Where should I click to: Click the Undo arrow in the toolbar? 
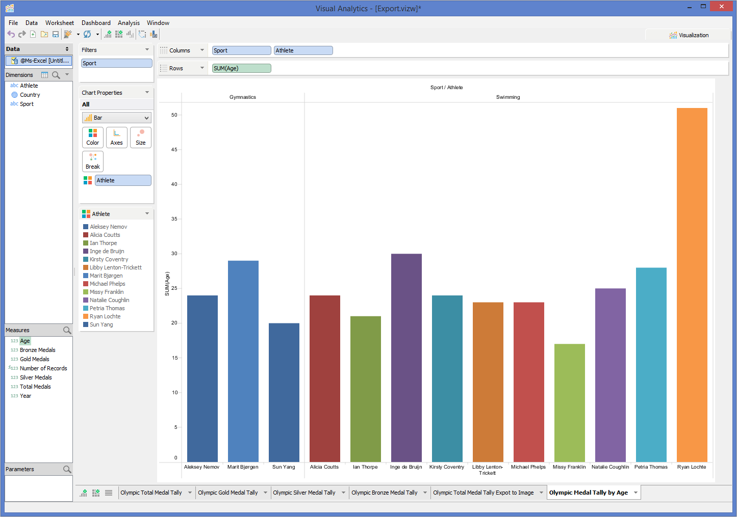coord(11,34)
